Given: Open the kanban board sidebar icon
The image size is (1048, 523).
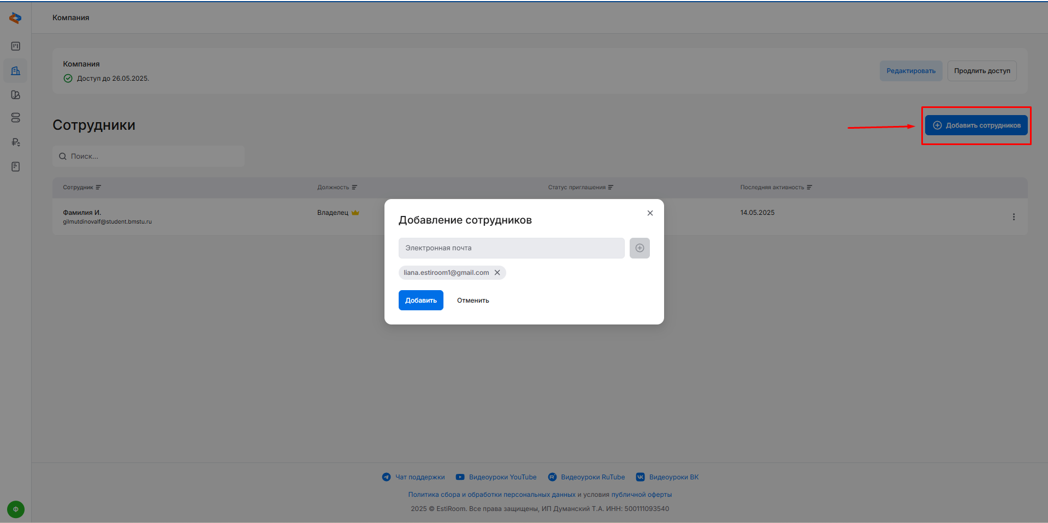Looking at the screenshot, I should [x=15, y=46].
